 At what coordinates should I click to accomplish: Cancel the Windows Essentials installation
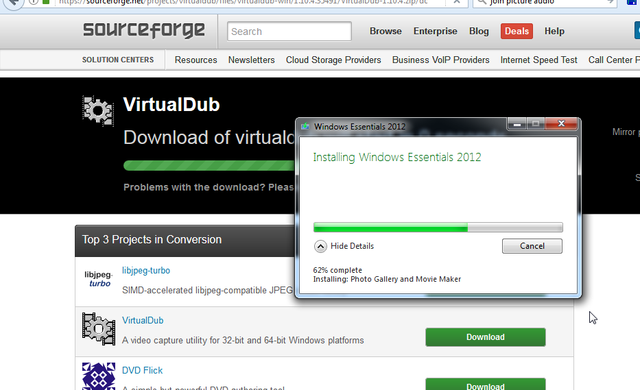coord(532,246)
